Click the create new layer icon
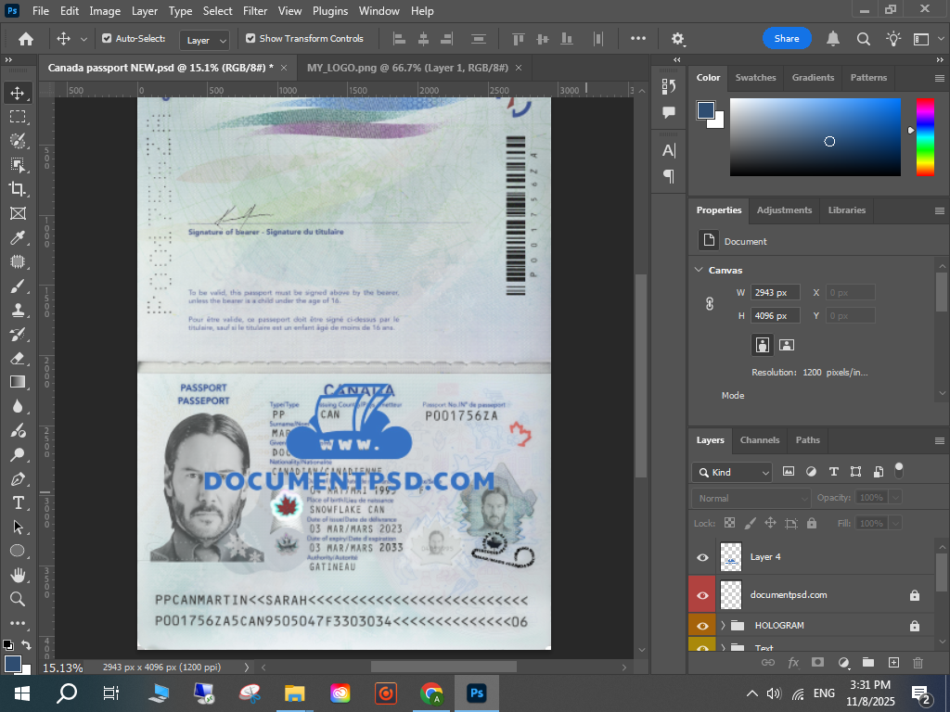 point(893,662)
